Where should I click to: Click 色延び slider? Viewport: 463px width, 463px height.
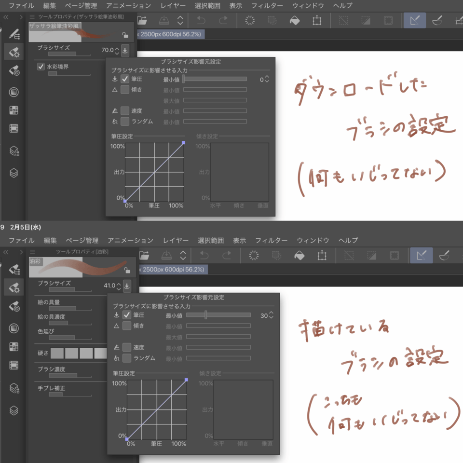point(70,337)
